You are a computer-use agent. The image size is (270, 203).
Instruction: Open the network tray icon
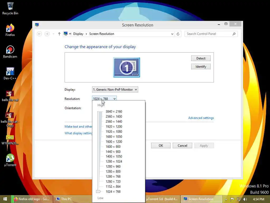point(239,199)
